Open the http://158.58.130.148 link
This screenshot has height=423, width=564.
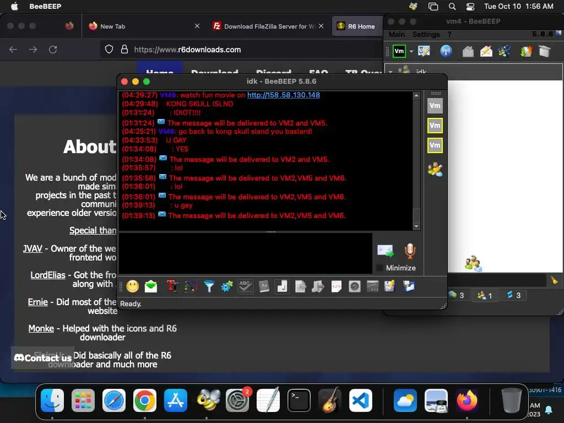click(x=284, y=95)
